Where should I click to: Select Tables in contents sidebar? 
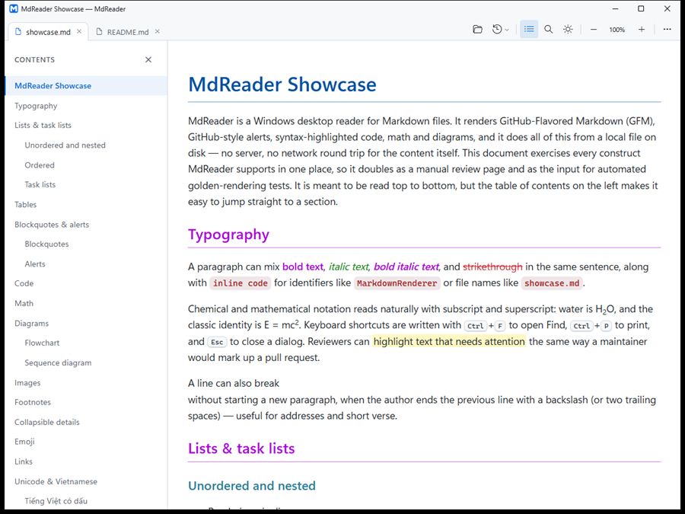tap(85, 205)
